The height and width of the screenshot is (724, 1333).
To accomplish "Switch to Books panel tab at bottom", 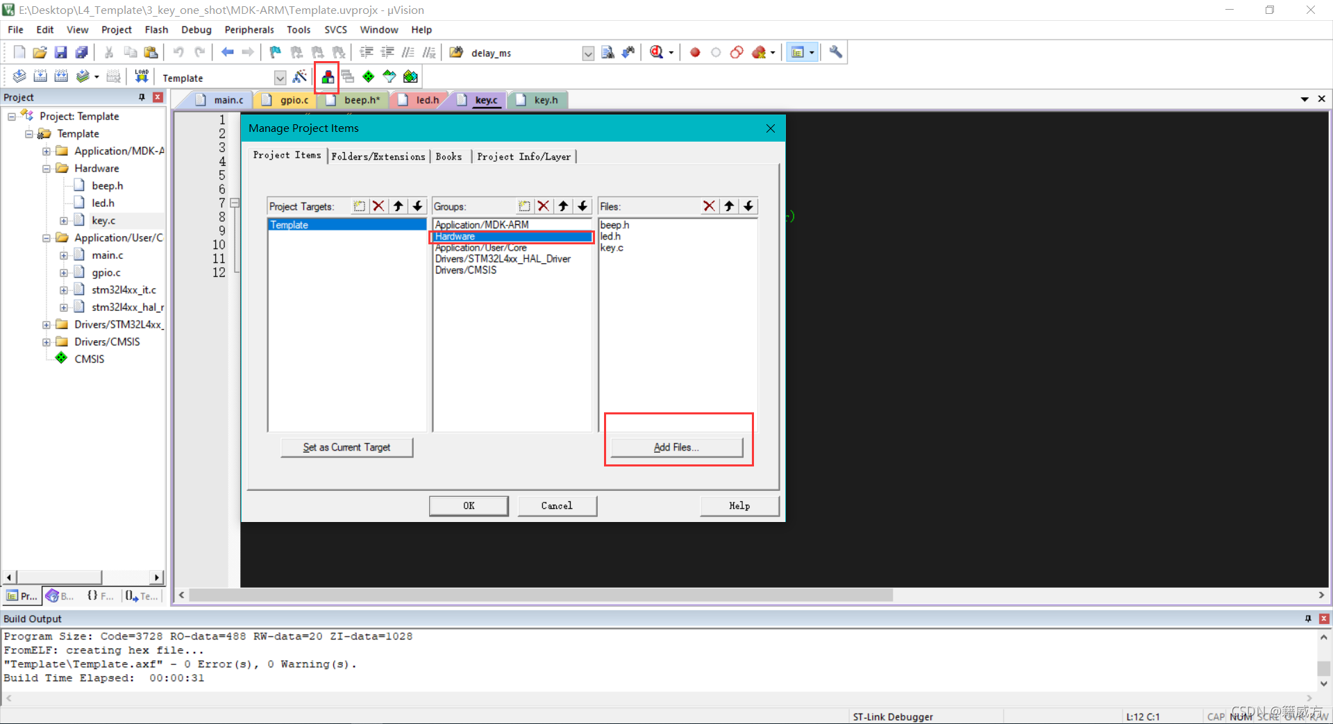I will click(60, 596).
